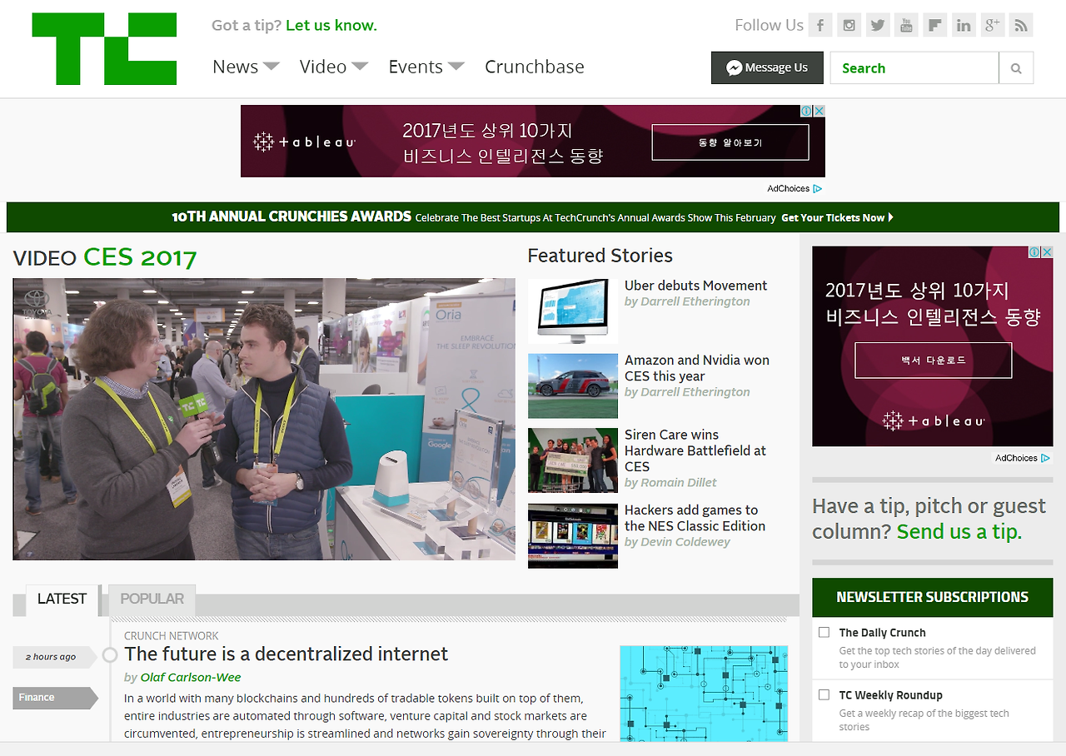Viewport: 1066px width, 756px height.
Task: Open TechCrunch Facebook page icon
Action: coord(820,25)
